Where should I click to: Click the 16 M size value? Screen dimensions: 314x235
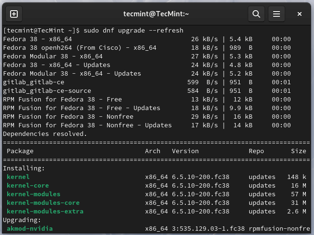click(x=299, y=186)
